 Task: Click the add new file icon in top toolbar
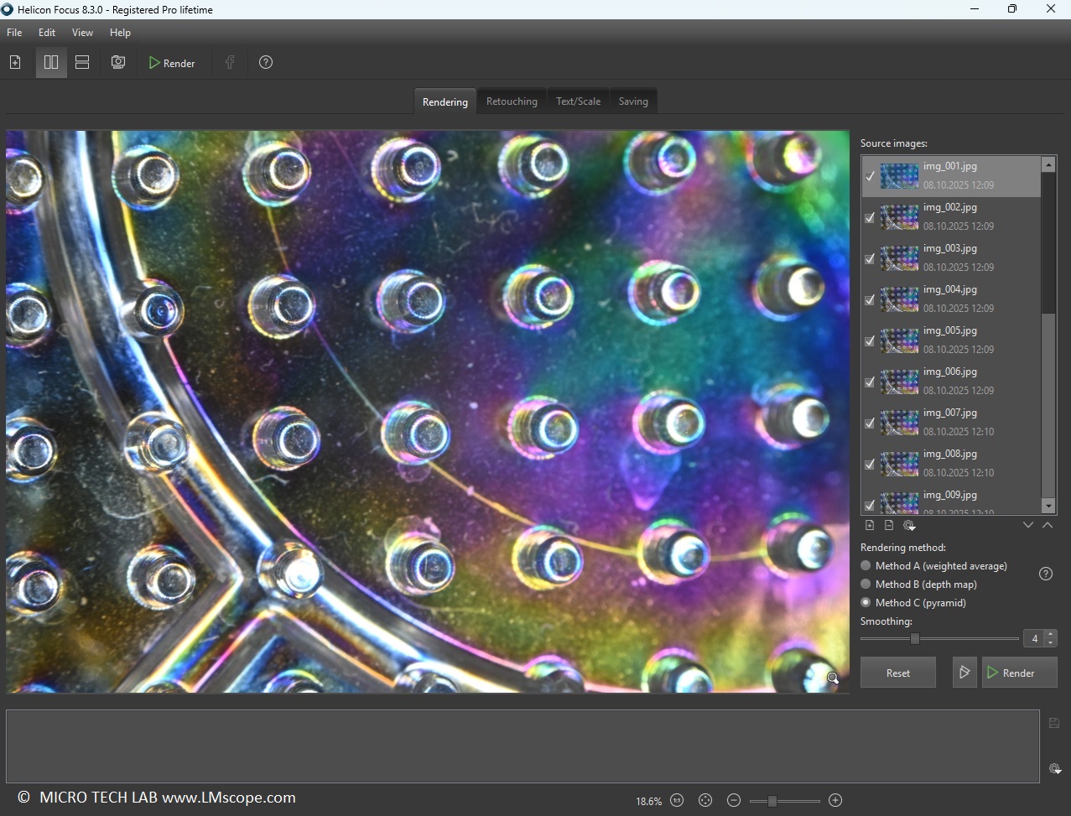[15, 63]
